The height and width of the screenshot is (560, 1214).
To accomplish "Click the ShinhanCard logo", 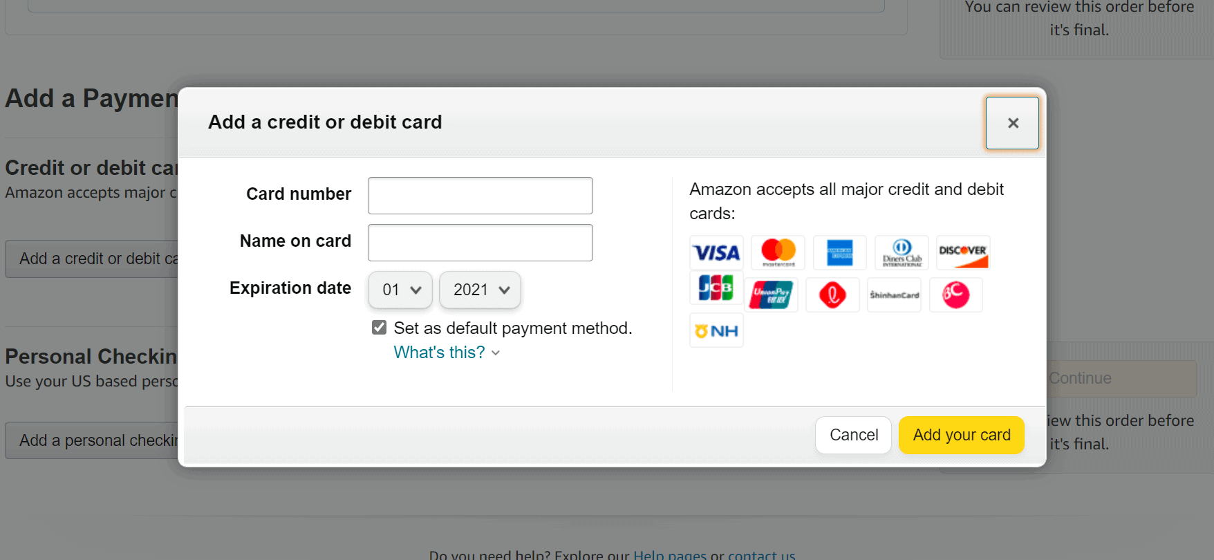I will point(893,295).
